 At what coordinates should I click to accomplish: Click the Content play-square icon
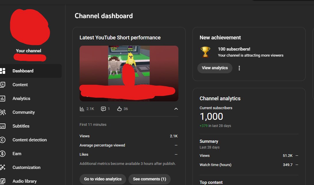pos(3,85)
